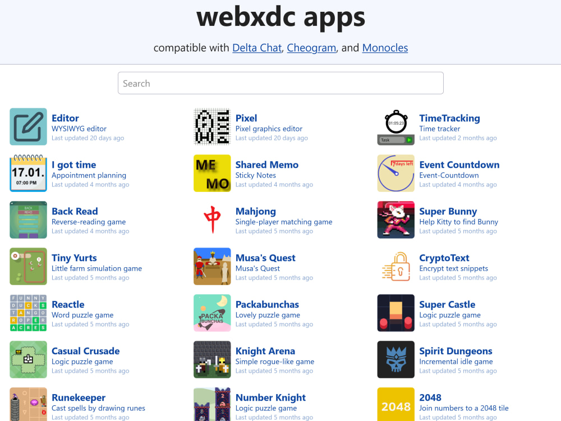Open the I got time title
This screenshot has width=561, height=421.
(73, 164)
